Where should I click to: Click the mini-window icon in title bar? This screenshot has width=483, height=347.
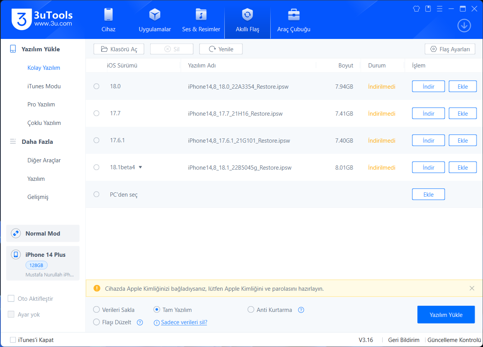428,8
